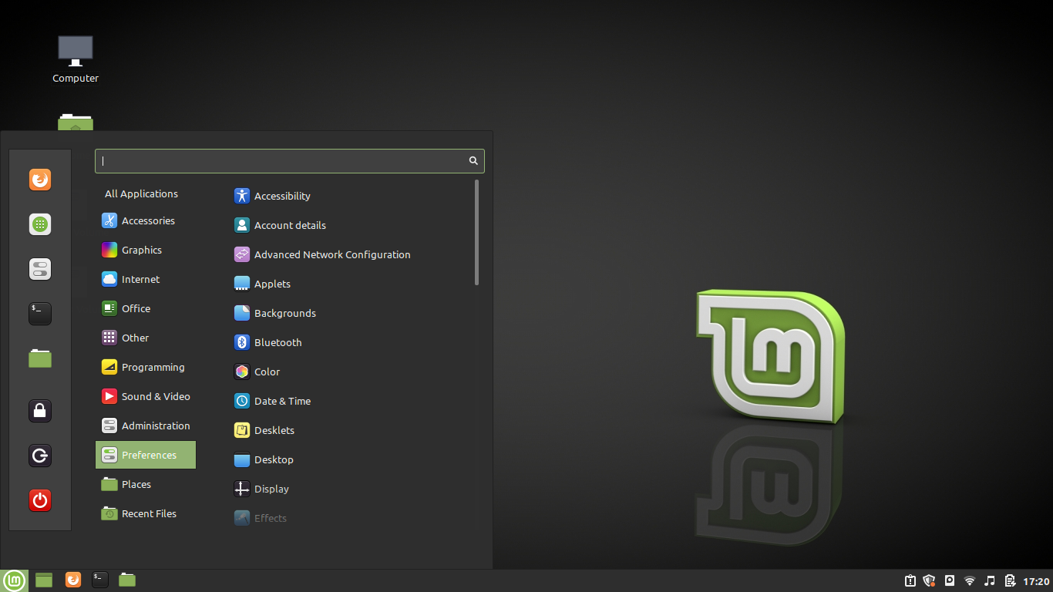Launch Terminal from the bottom panel
Image resolution: width=1053 pixels, height=592 pixels.
point(100,580)
